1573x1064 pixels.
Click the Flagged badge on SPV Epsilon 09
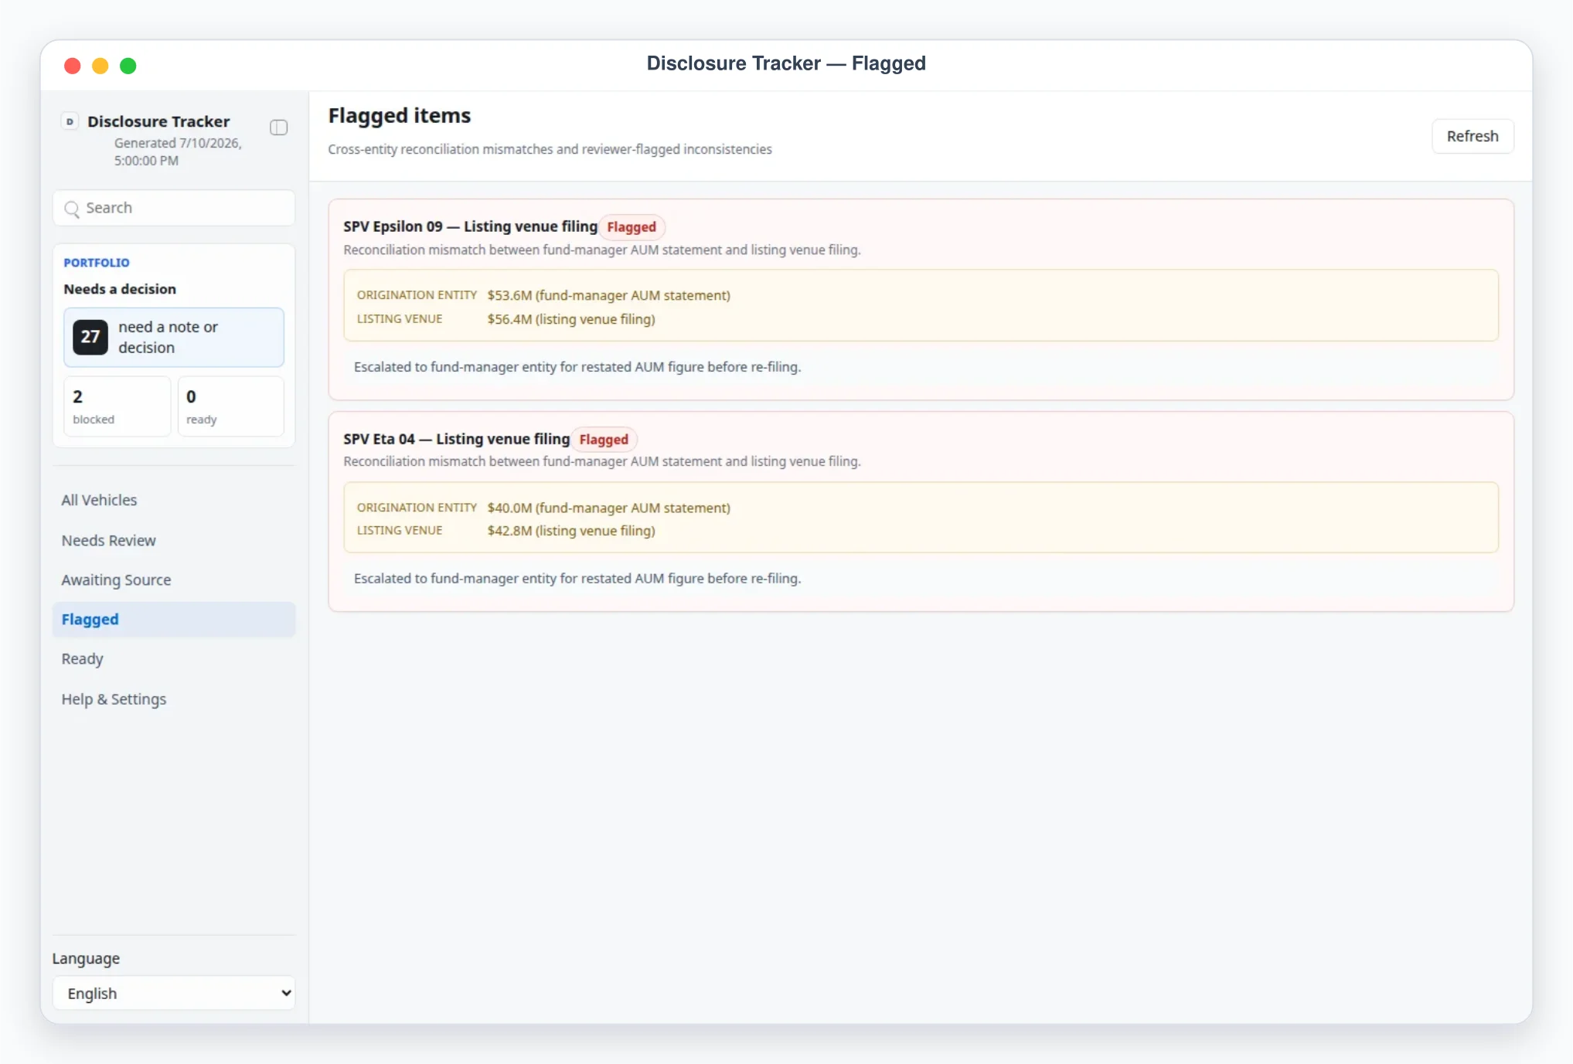click(632, 227)
